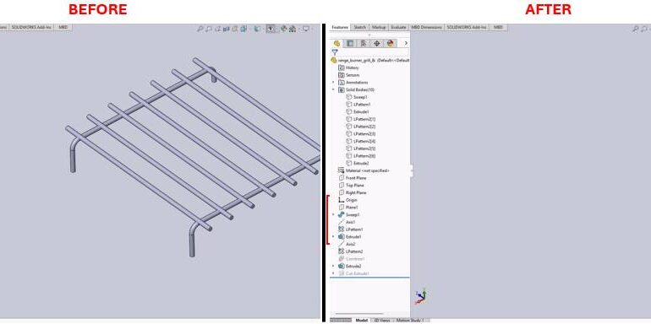Screen dimensions: 651x324
Task: Expand the suppressed Cut-Extrude1 feature arrow
Action: click(333, 273)
